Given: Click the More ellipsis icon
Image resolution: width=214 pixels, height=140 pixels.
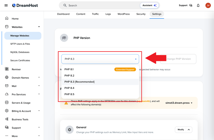Looking at the screenshot, I should [x=7, y=136].
